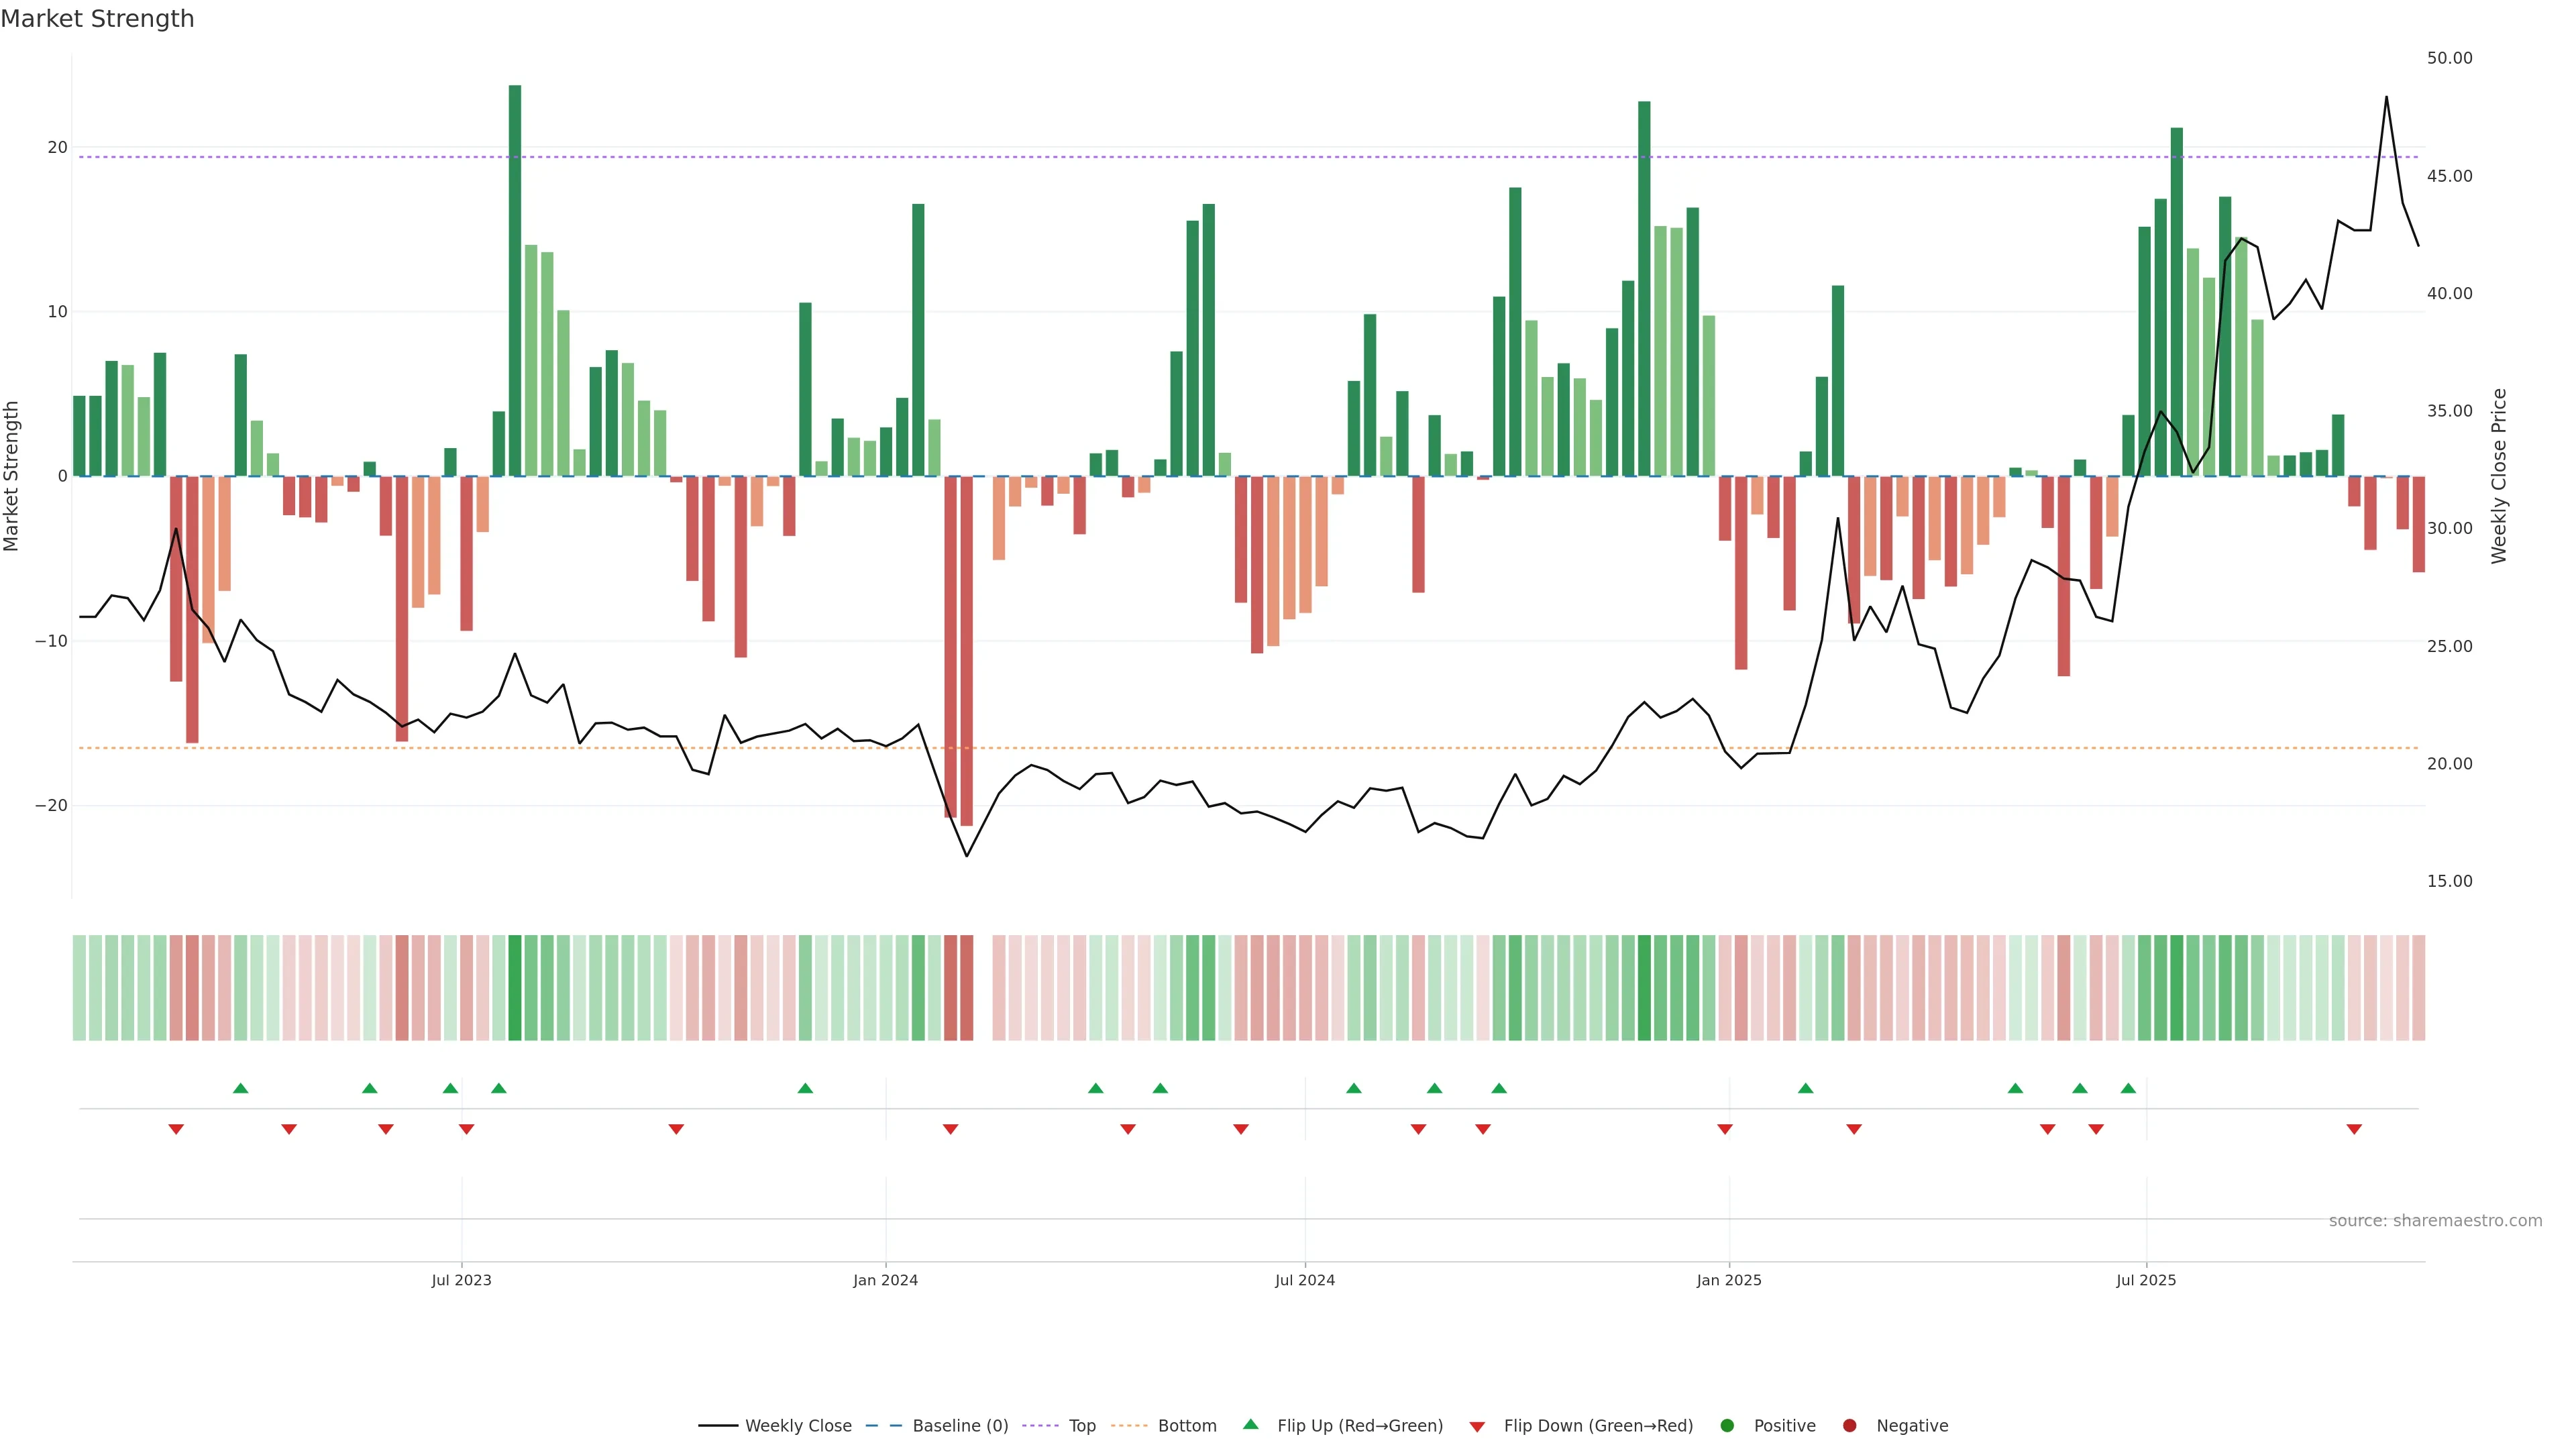Image resolution: width=2576 pixels, height=1449 pixels.
Task: Click the source: sharemaestro.com text
Action: click(x=2435, y=1220)
